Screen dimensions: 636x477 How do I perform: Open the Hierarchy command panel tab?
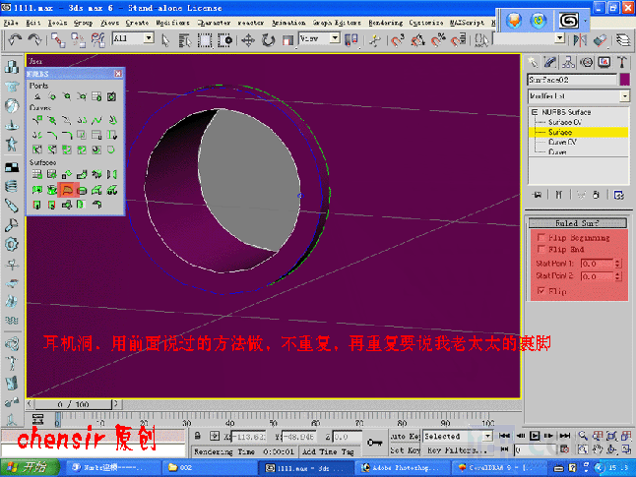click(x=568, y=62)
